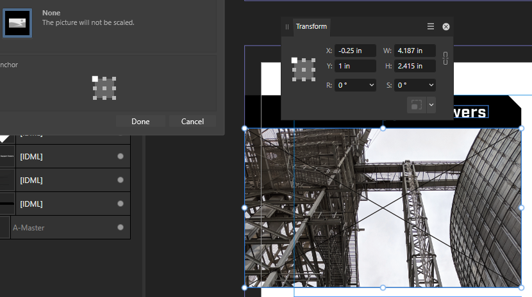Toggle visibility dot of the third full [IDML] layer
The image size is (532, 297).
tap(121, 204)
